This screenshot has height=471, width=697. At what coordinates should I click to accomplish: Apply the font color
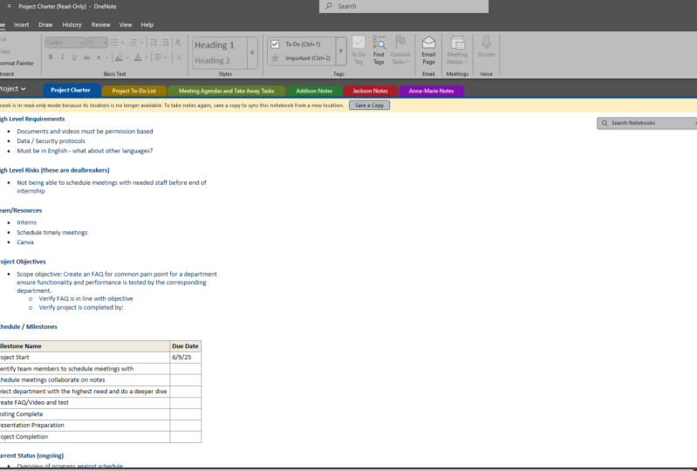click(x=138, y=57)
